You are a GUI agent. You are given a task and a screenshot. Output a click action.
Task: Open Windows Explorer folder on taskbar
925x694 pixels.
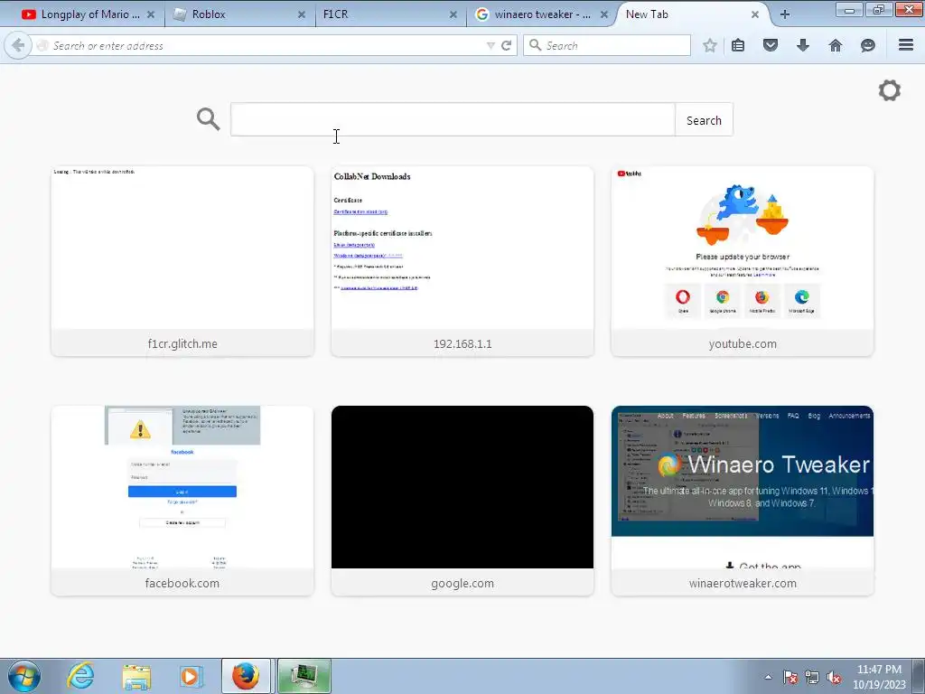point(136,676)
